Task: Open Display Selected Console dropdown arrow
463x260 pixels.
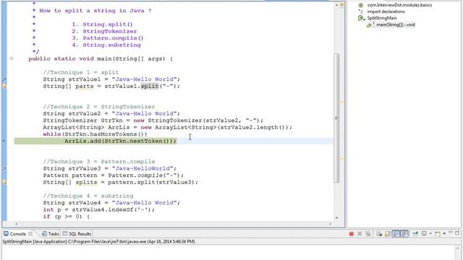Action: 430,234
